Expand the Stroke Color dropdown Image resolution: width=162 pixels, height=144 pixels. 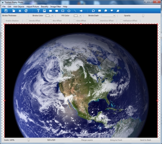coord(49,15)
